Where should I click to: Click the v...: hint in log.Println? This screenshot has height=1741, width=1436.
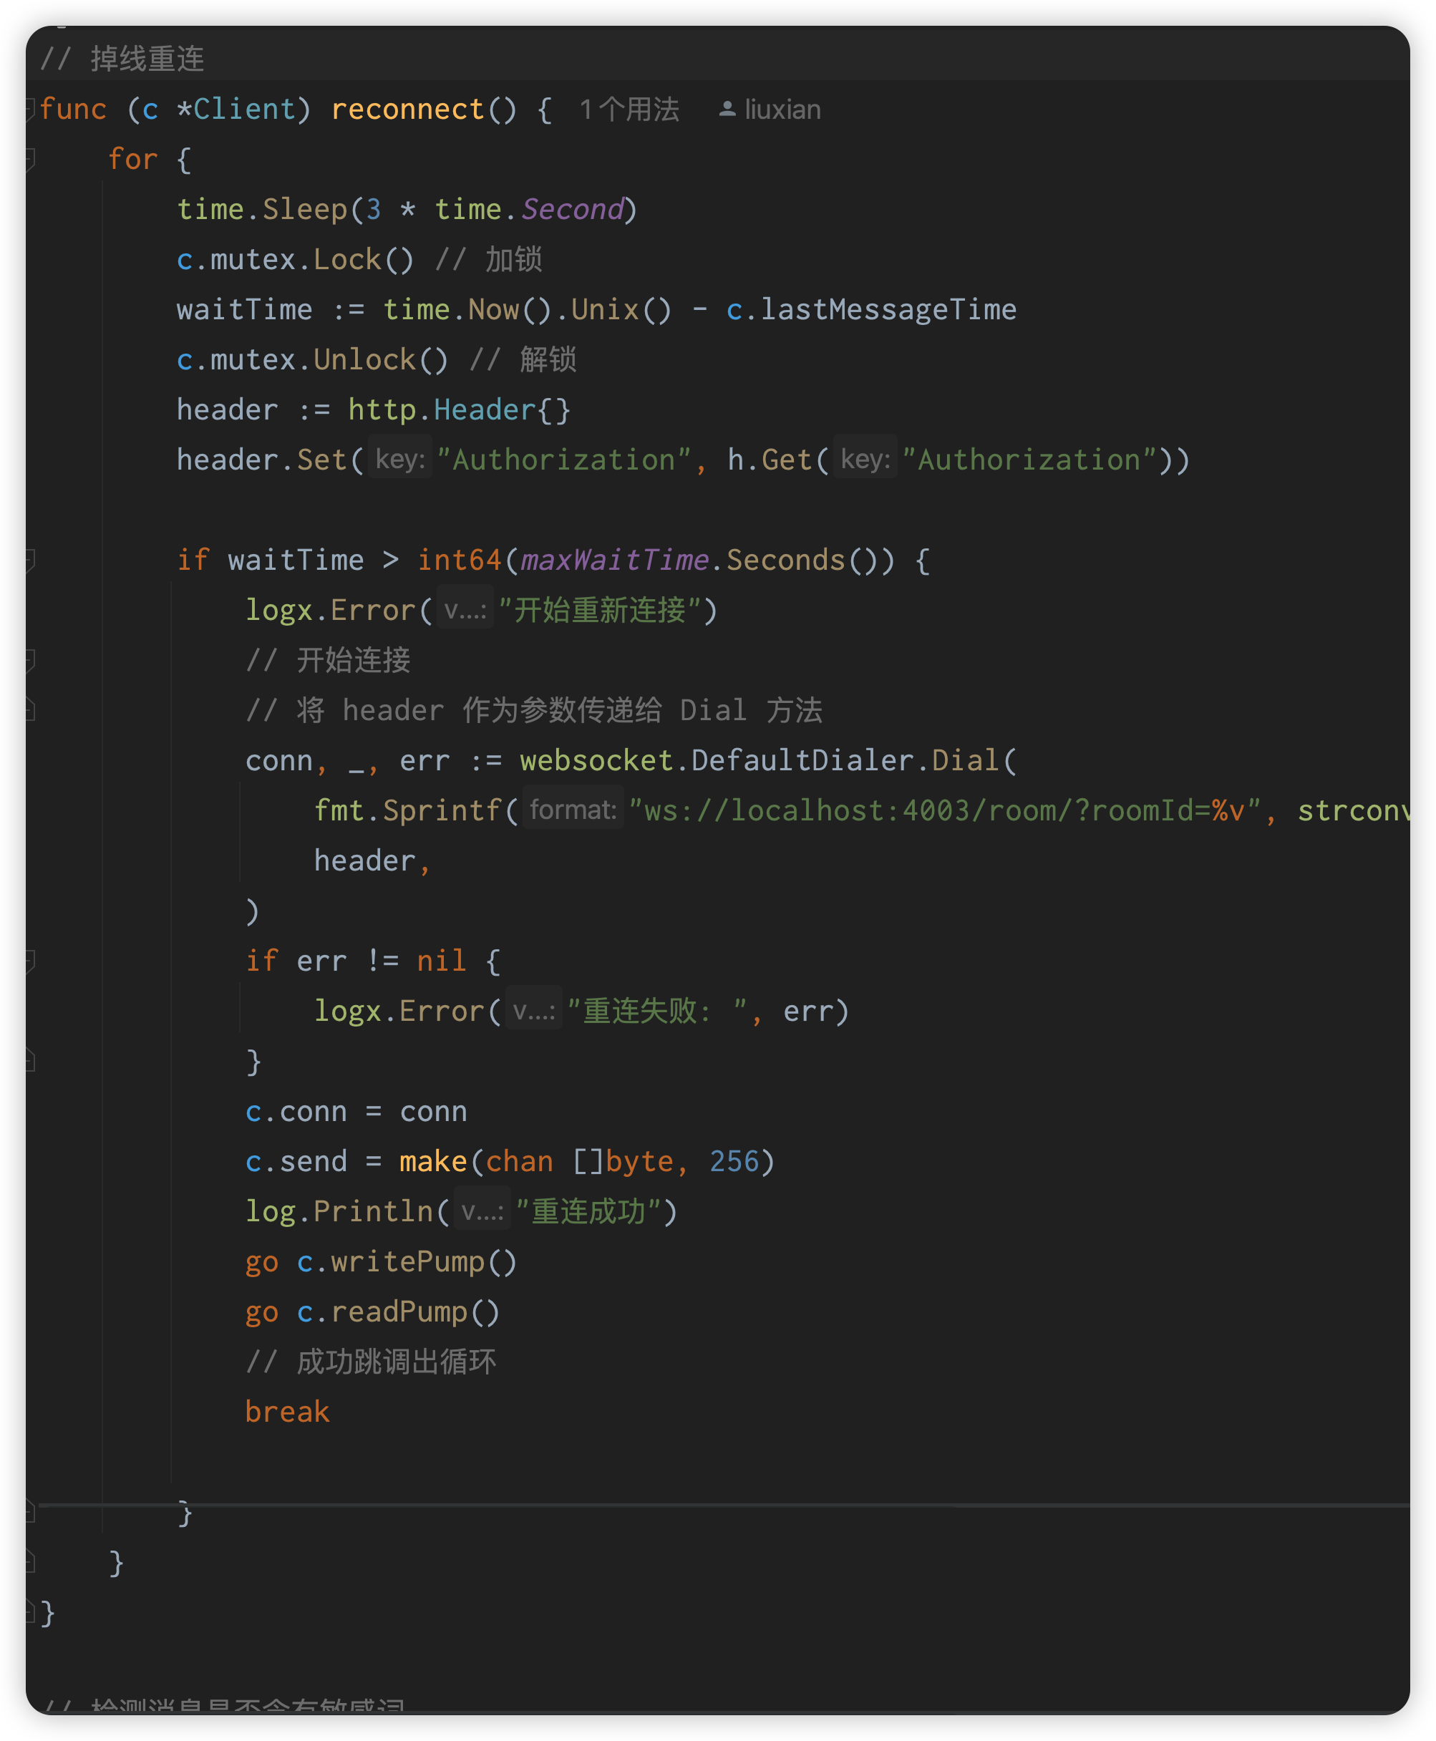point(482,1211)
